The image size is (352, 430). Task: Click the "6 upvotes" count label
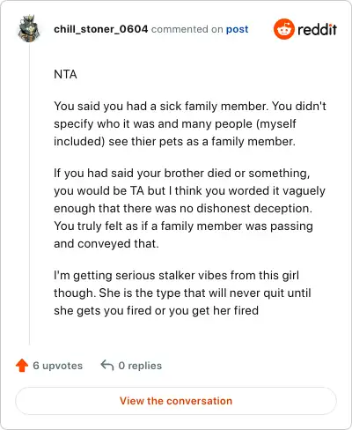(57, 366)
